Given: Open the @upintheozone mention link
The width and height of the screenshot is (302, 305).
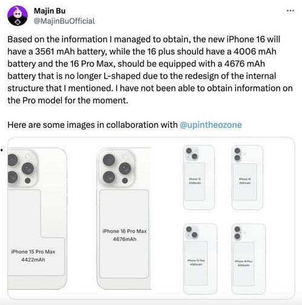Looking at the screenshot, I should point(211,125).
